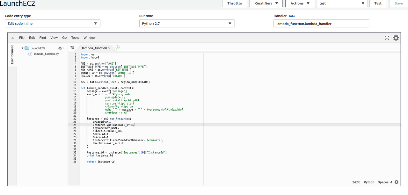
Task: Toggle the Environment sidebar panel
Action: 12,54
